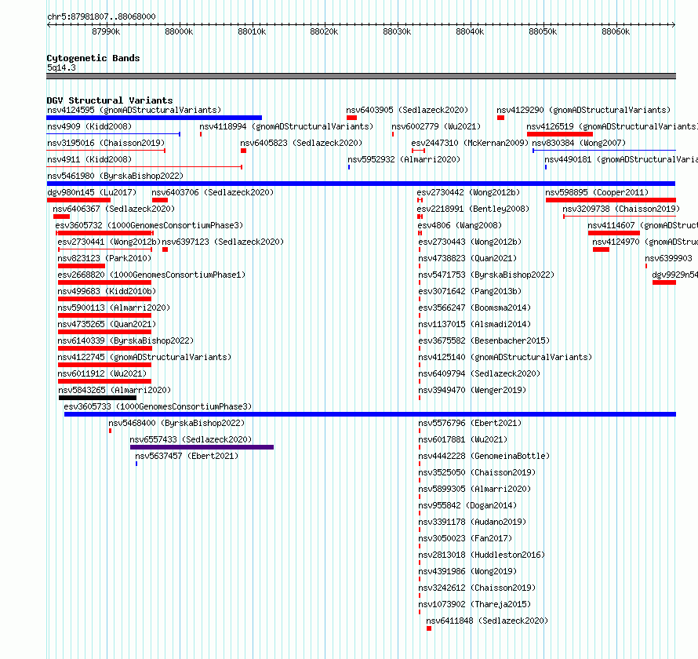Open nsv4124970 gnomAD variant entry
This screenshot has height=659, width=698.
coord(645,242)
